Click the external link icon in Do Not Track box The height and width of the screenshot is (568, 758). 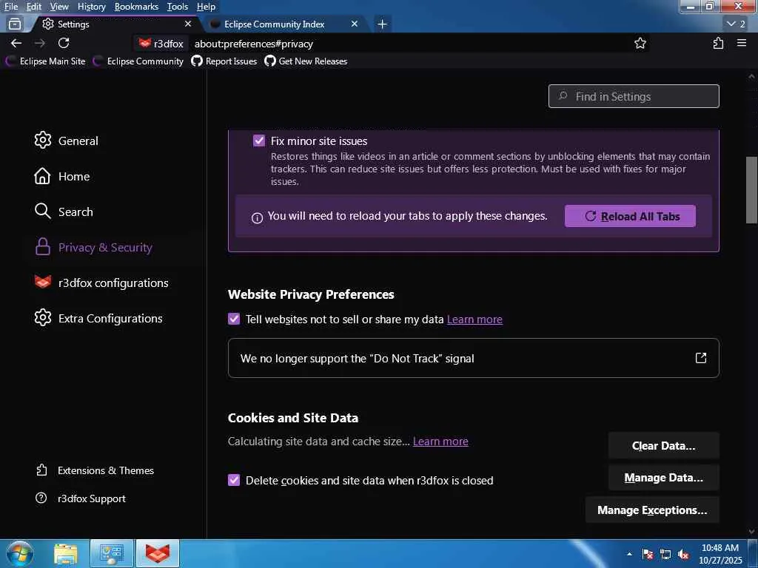coord(701,358)
